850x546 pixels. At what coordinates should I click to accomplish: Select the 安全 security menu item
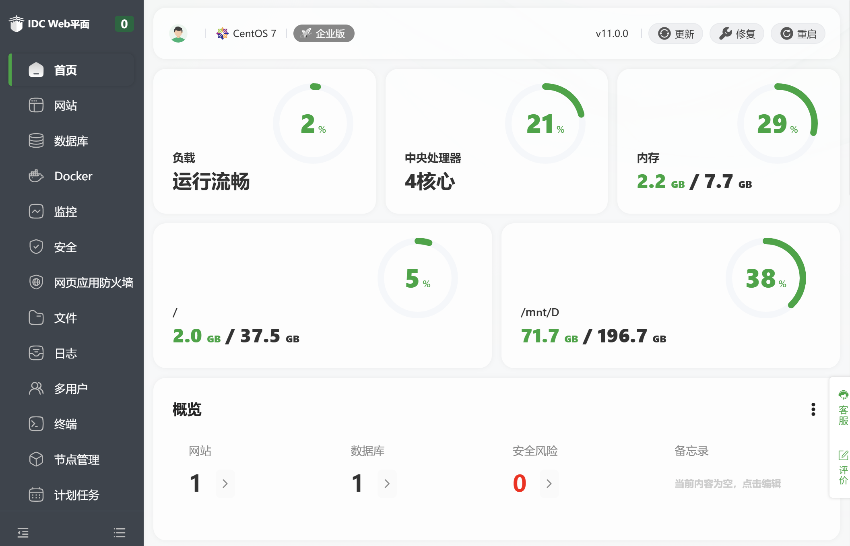coord(72,247)
